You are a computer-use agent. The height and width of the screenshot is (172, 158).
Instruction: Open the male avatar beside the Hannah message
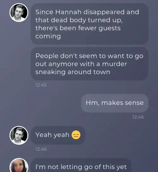19,13
